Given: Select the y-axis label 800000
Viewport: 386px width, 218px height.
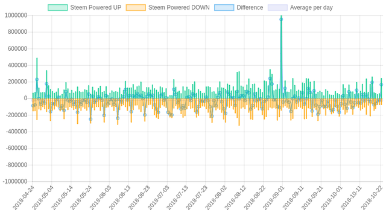Looking at the screenshot, I should 17,32.
